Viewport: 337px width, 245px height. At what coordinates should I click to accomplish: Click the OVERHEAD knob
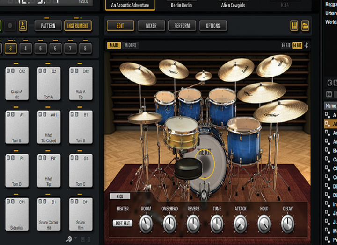tap(169, 224)
